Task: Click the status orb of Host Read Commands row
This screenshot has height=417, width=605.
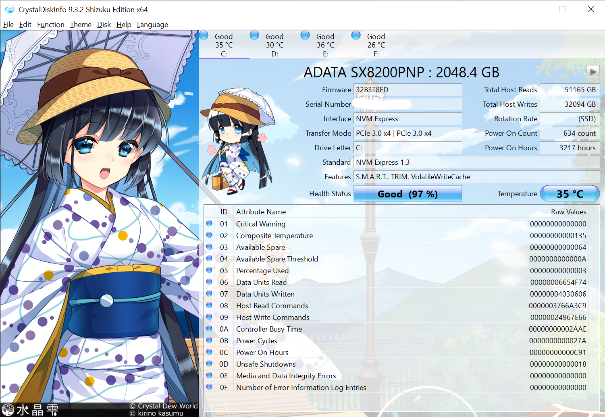Action: click(x=209, y=305)
